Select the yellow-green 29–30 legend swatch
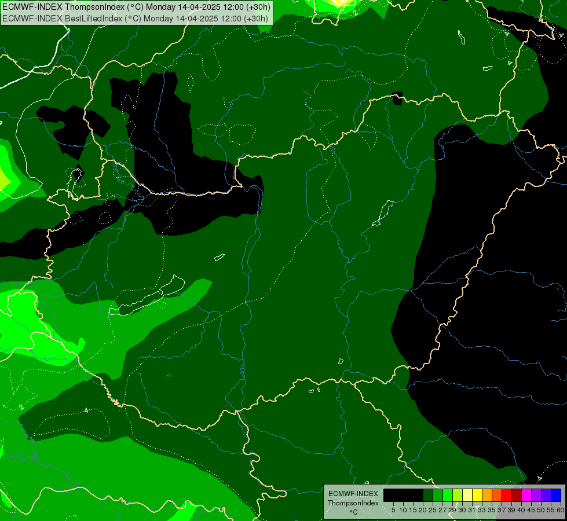Image resolution: width=567 pixels, height=521 pixels. 458,495
